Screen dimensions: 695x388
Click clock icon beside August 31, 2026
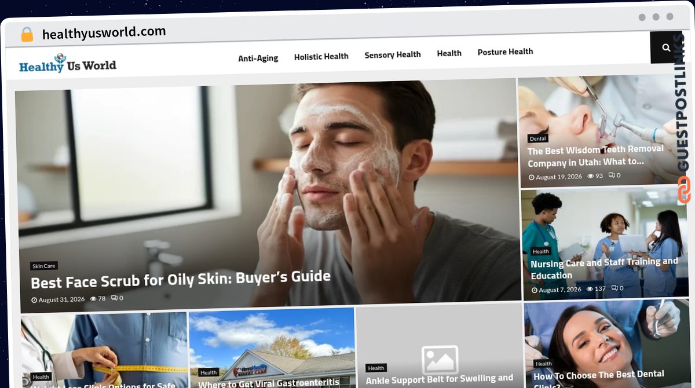(34, 300)
